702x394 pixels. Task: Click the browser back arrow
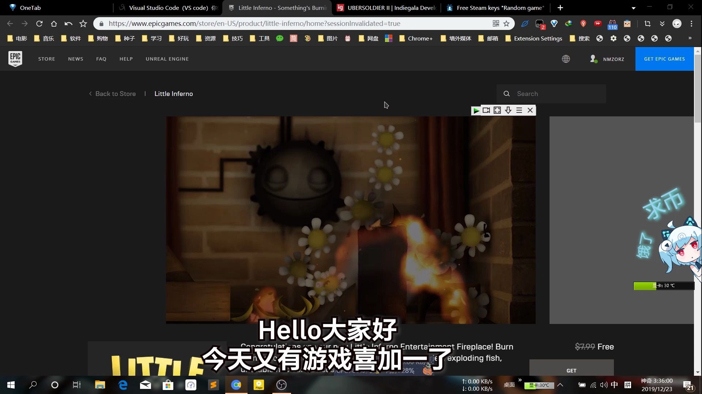click(x=10, y=24)
